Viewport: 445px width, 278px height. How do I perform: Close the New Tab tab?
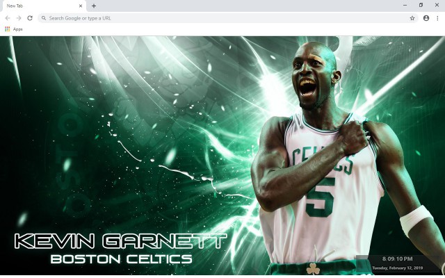(x=81, y=6)
